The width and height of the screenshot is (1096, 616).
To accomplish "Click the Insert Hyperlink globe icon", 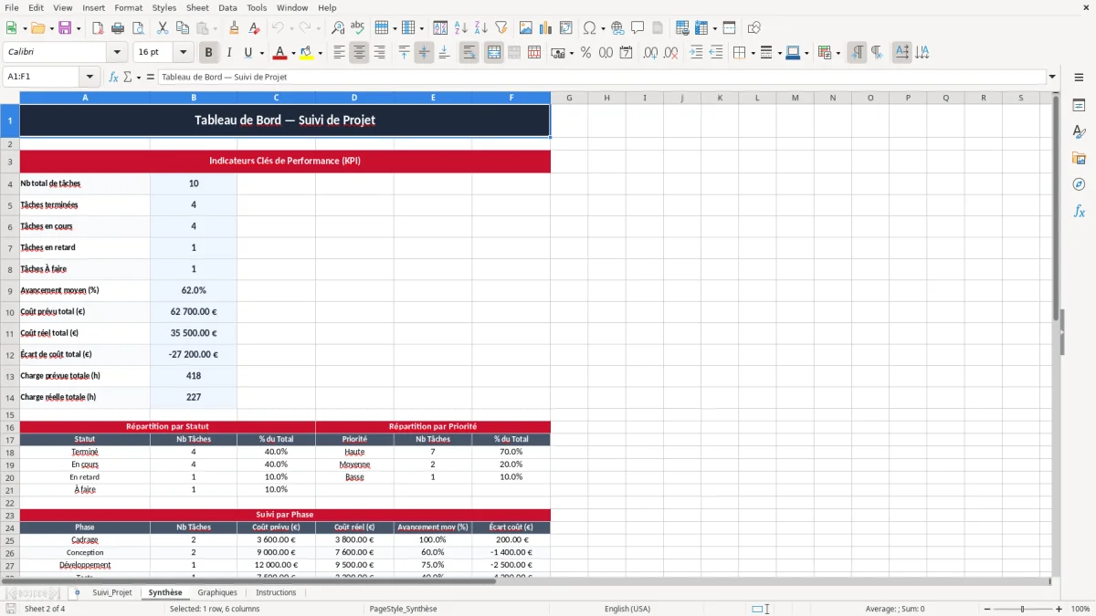I will [617, 28].
